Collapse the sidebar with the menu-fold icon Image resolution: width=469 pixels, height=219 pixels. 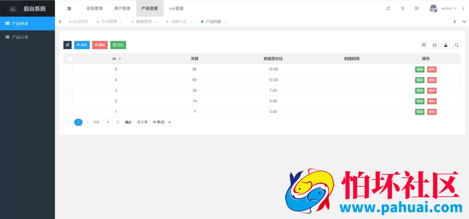[x=69, y=8]
